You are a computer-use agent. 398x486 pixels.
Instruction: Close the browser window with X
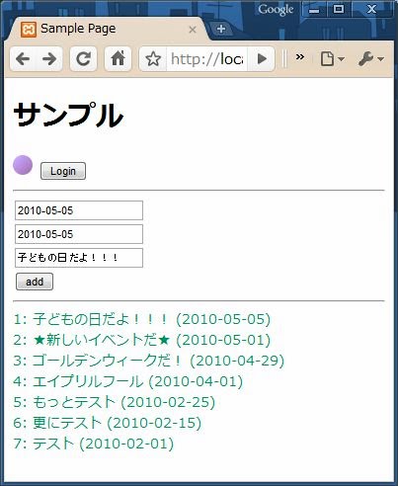click(x=371, y=9)
